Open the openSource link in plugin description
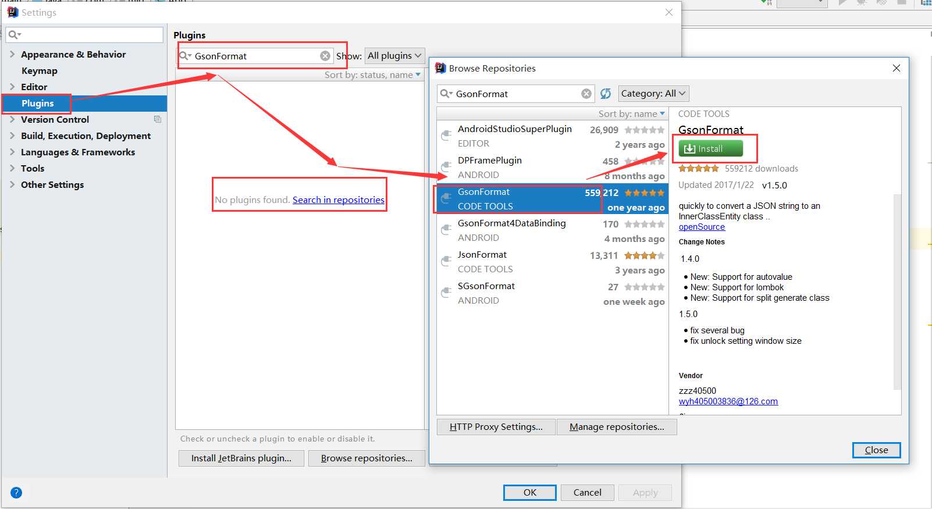 pos(702,227)
